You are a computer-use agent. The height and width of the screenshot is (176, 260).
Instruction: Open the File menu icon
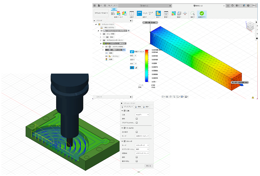99,5
